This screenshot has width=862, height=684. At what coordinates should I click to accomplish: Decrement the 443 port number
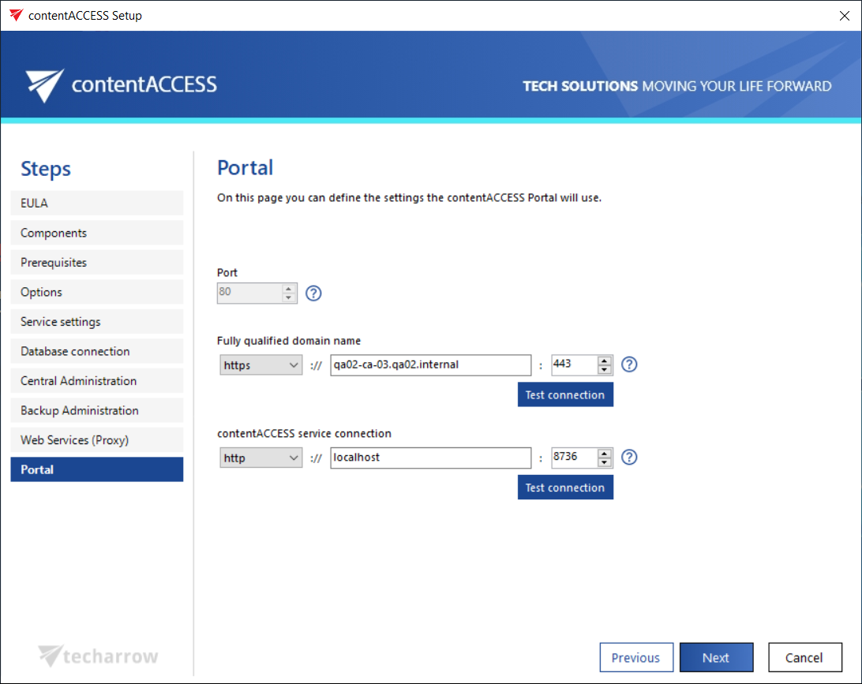coord(604,369)
